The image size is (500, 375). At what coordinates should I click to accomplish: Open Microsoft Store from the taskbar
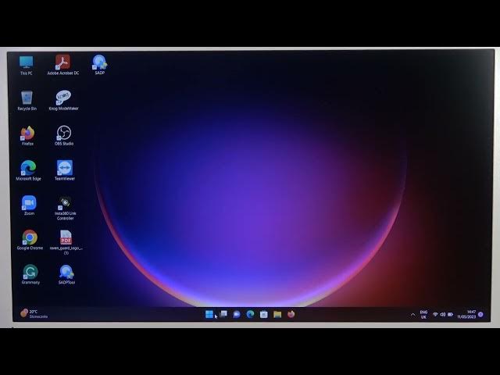[264, 314]
